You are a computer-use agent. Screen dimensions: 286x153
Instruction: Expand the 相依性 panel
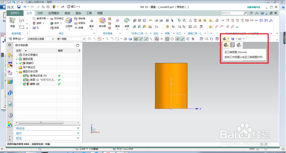47,128
